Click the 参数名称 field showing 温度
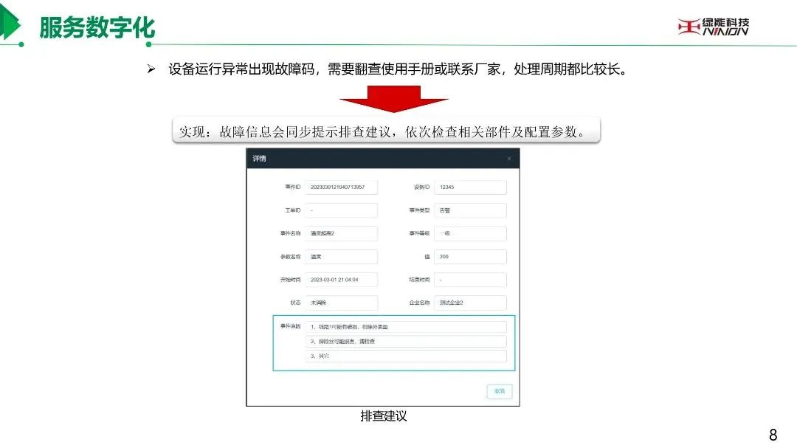 (341, 257)
